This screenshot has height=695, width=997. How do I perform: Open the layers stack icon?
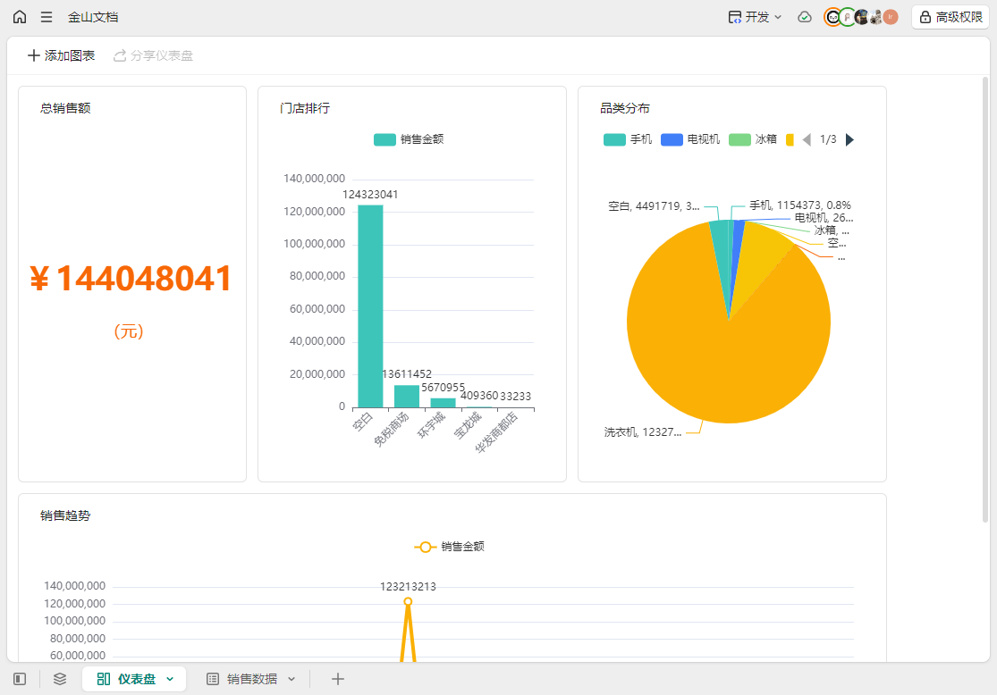pyautogui.click(x=60, y=679)
